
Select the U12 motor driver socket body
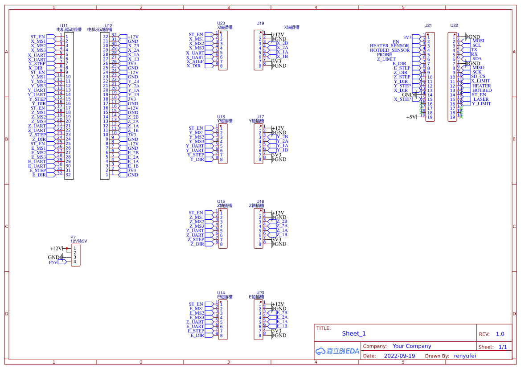coord(105,106)
